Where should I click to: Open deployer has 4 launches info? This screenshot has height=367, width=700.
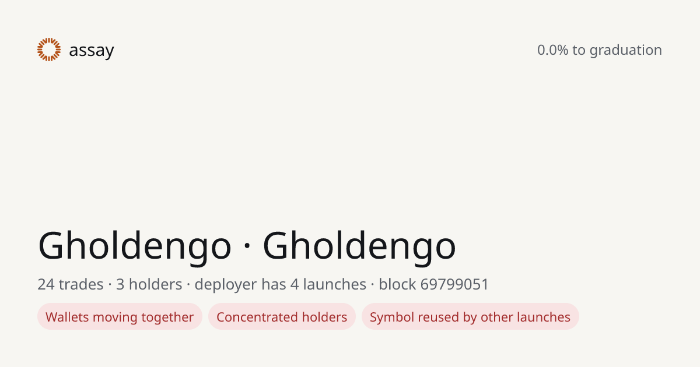pyautogui.click(x=281, y=284)
